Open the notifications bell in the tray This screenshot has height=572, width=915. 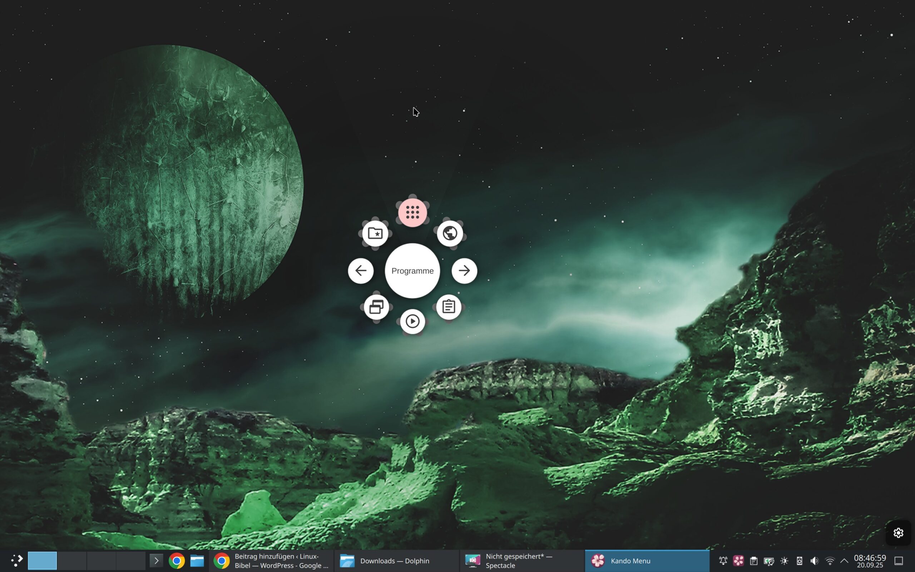[723, 561]
